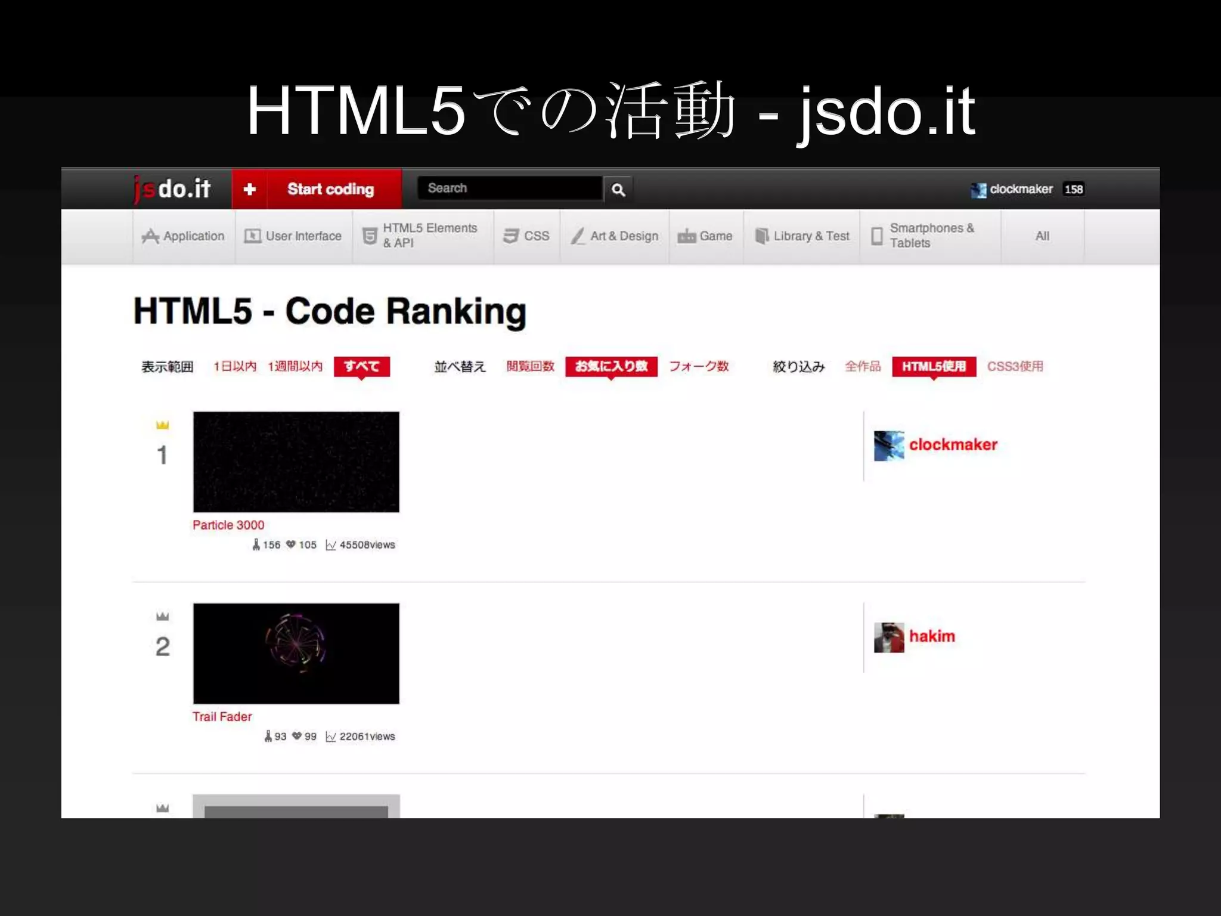Open hakim author profile link
The height and width of the screenshot is (916, 1221).
[x=932, y=636]
